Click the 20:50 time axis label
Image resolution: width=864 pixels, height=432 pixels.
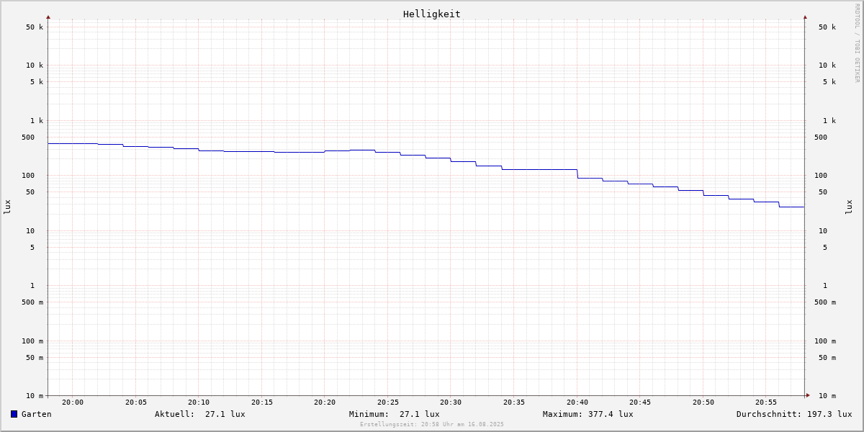click(x=703, y=402)
